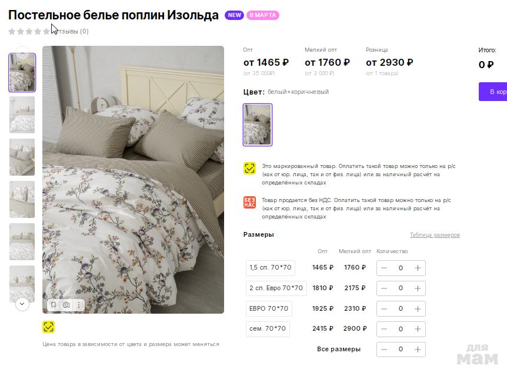Click the red 'БЕЗ НДС' icon
The width and height of the screenshot is (507, 373).
[249, 202]
